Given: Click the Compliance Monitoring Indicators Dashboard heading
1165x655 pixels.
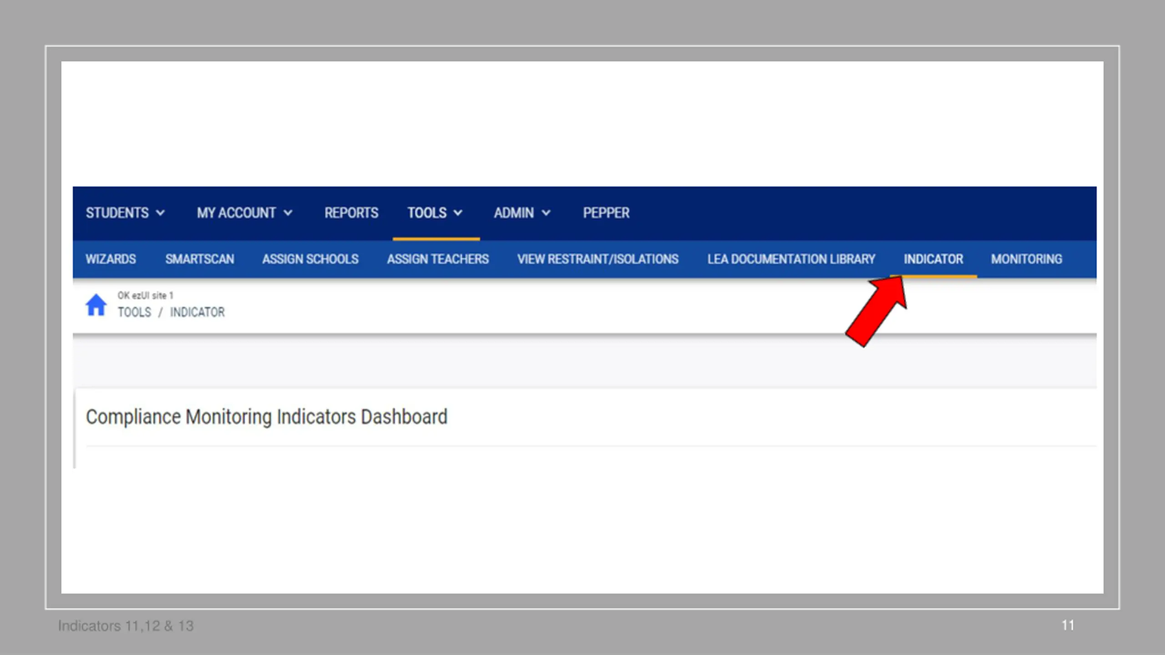Looking at the screenshot, I should point(267,417).
